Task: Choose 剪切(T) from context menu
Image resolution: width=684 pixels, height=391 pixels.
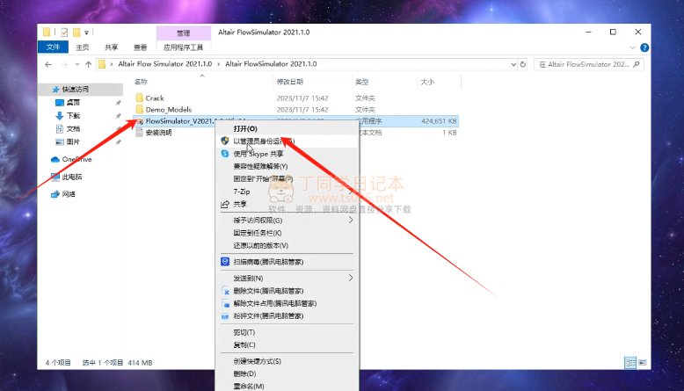Action: click(287, 332)
